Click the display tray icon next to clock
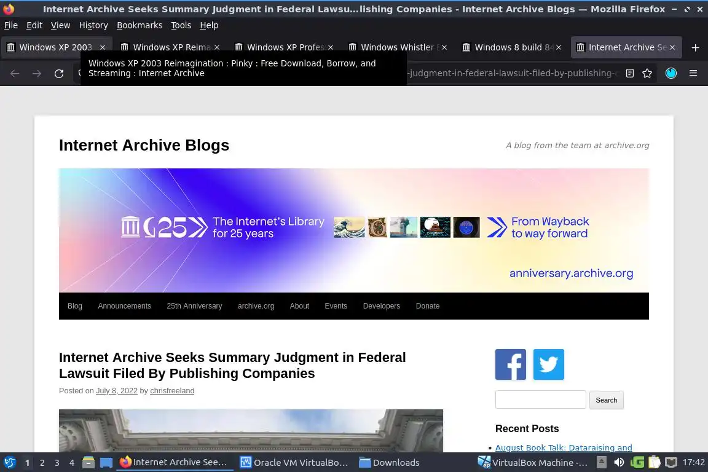Viewport: 708px width, 472px height. coord(671,463)
